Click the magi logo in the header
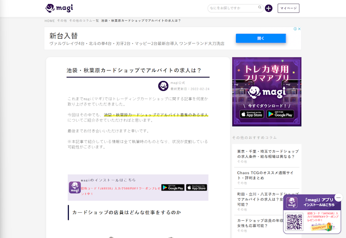 (x=59, y=8)
